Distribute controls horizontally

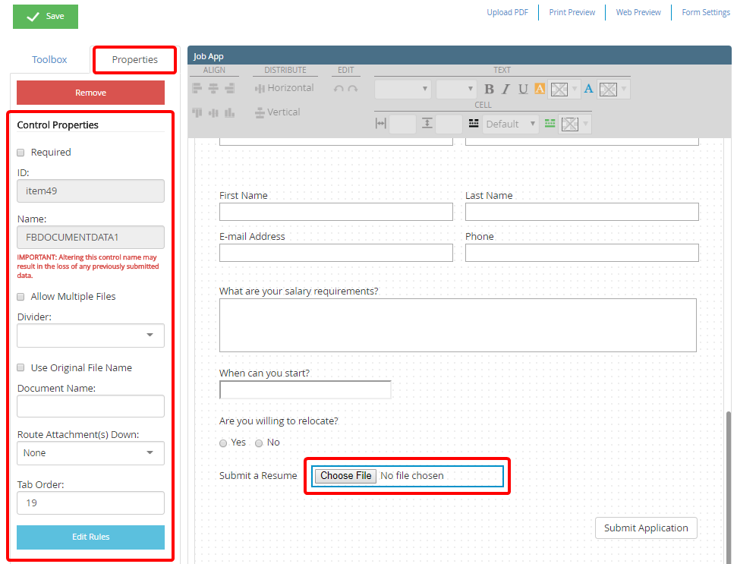(x=284, y=88)
